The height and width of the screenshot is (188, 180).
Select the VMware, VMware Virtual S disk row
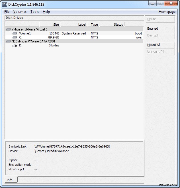[74, 29]
